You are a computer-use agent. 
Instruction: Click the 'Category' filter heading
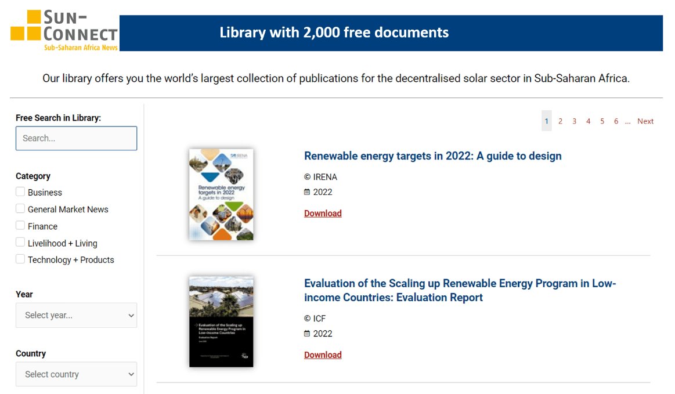click(33, 176)
